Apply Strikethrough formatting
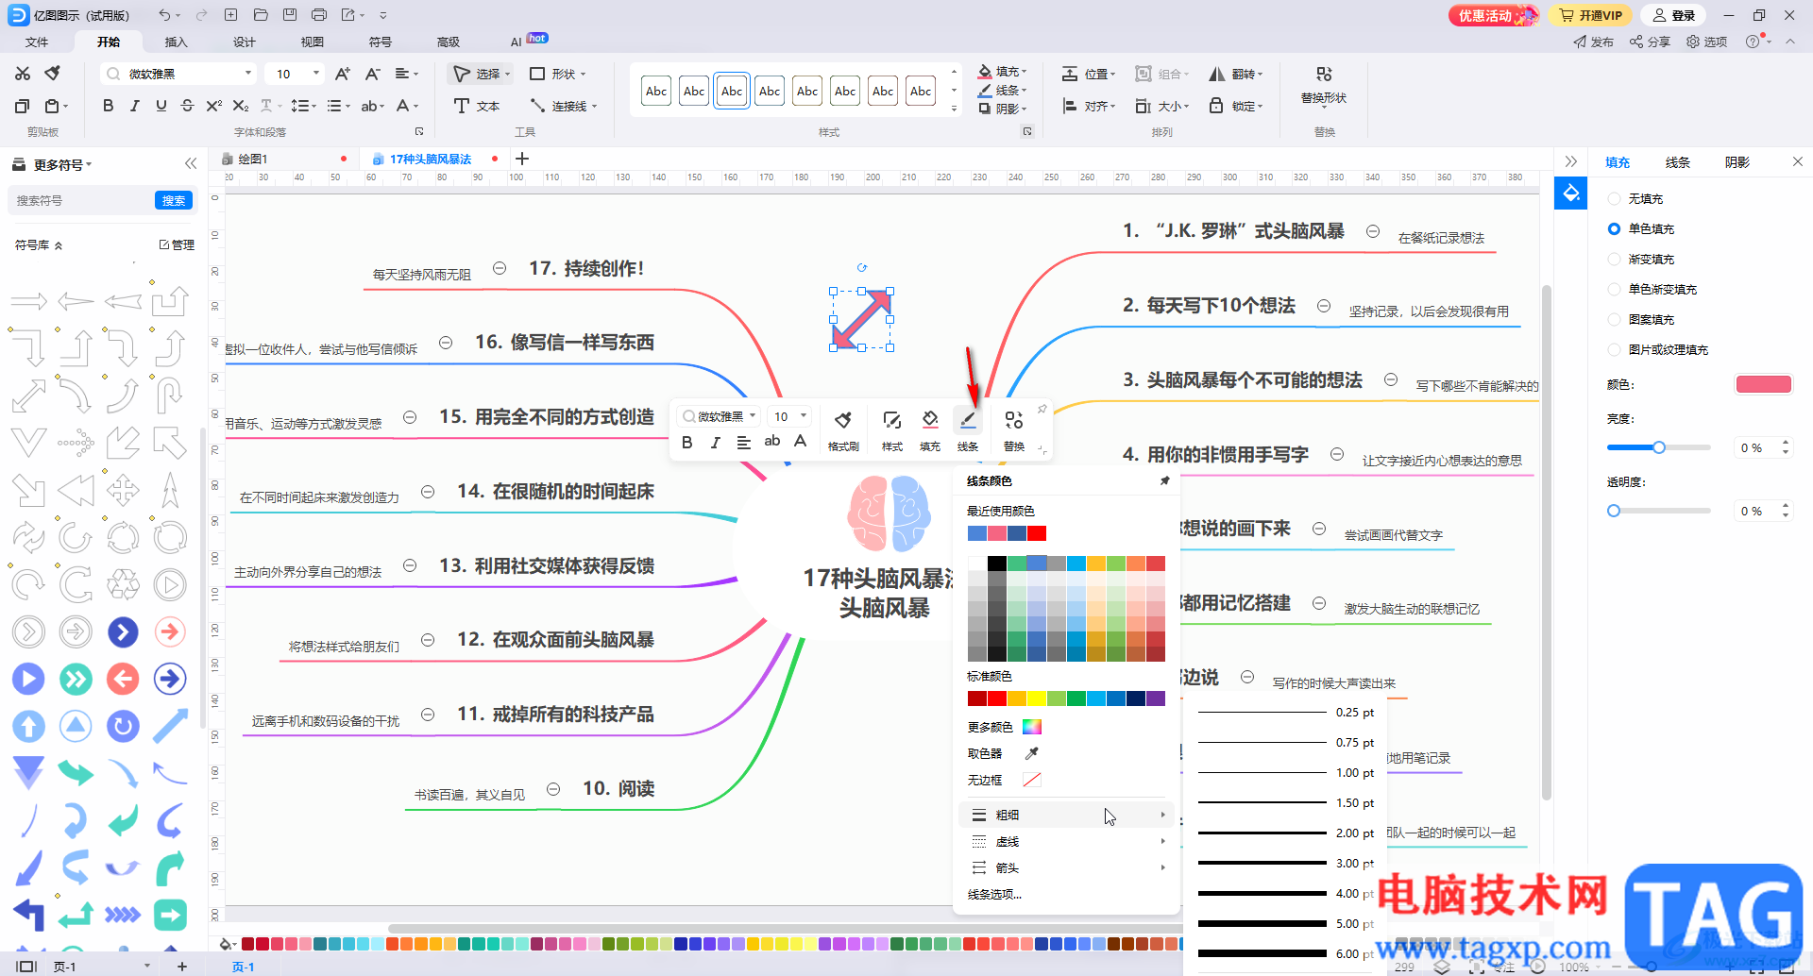Viewport: 1813px width, 976px height. point(187,106)
